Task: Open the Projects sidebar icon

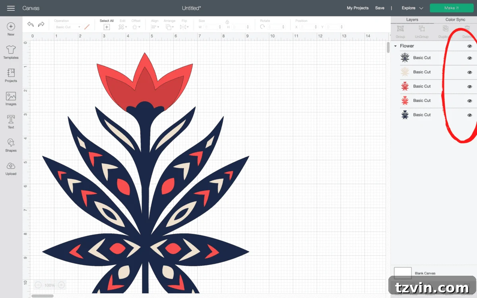Action: [x=11, y=72]
